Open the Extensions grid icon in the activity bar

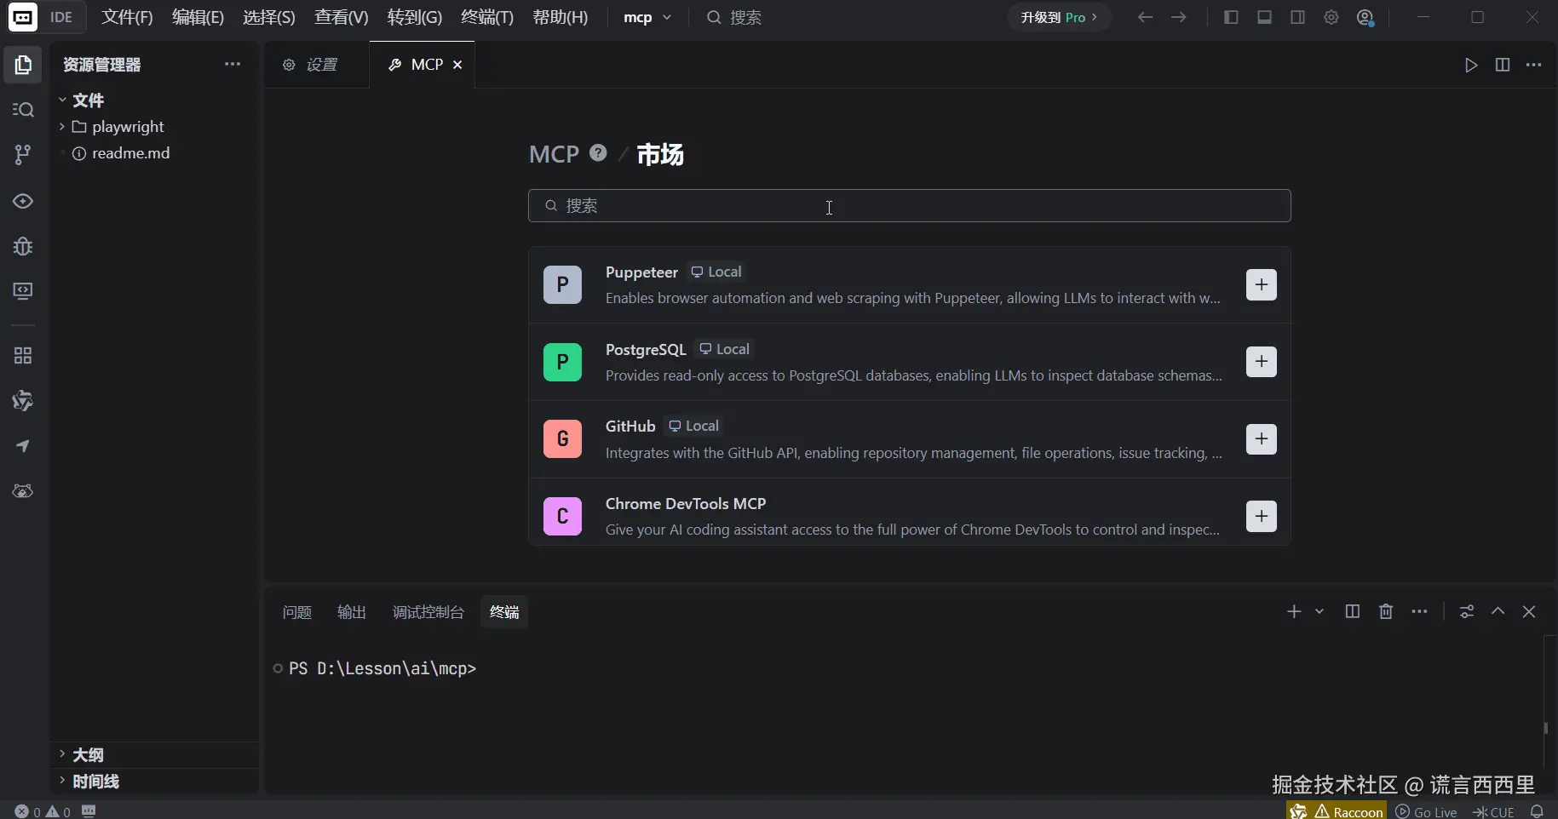point(23,356)
